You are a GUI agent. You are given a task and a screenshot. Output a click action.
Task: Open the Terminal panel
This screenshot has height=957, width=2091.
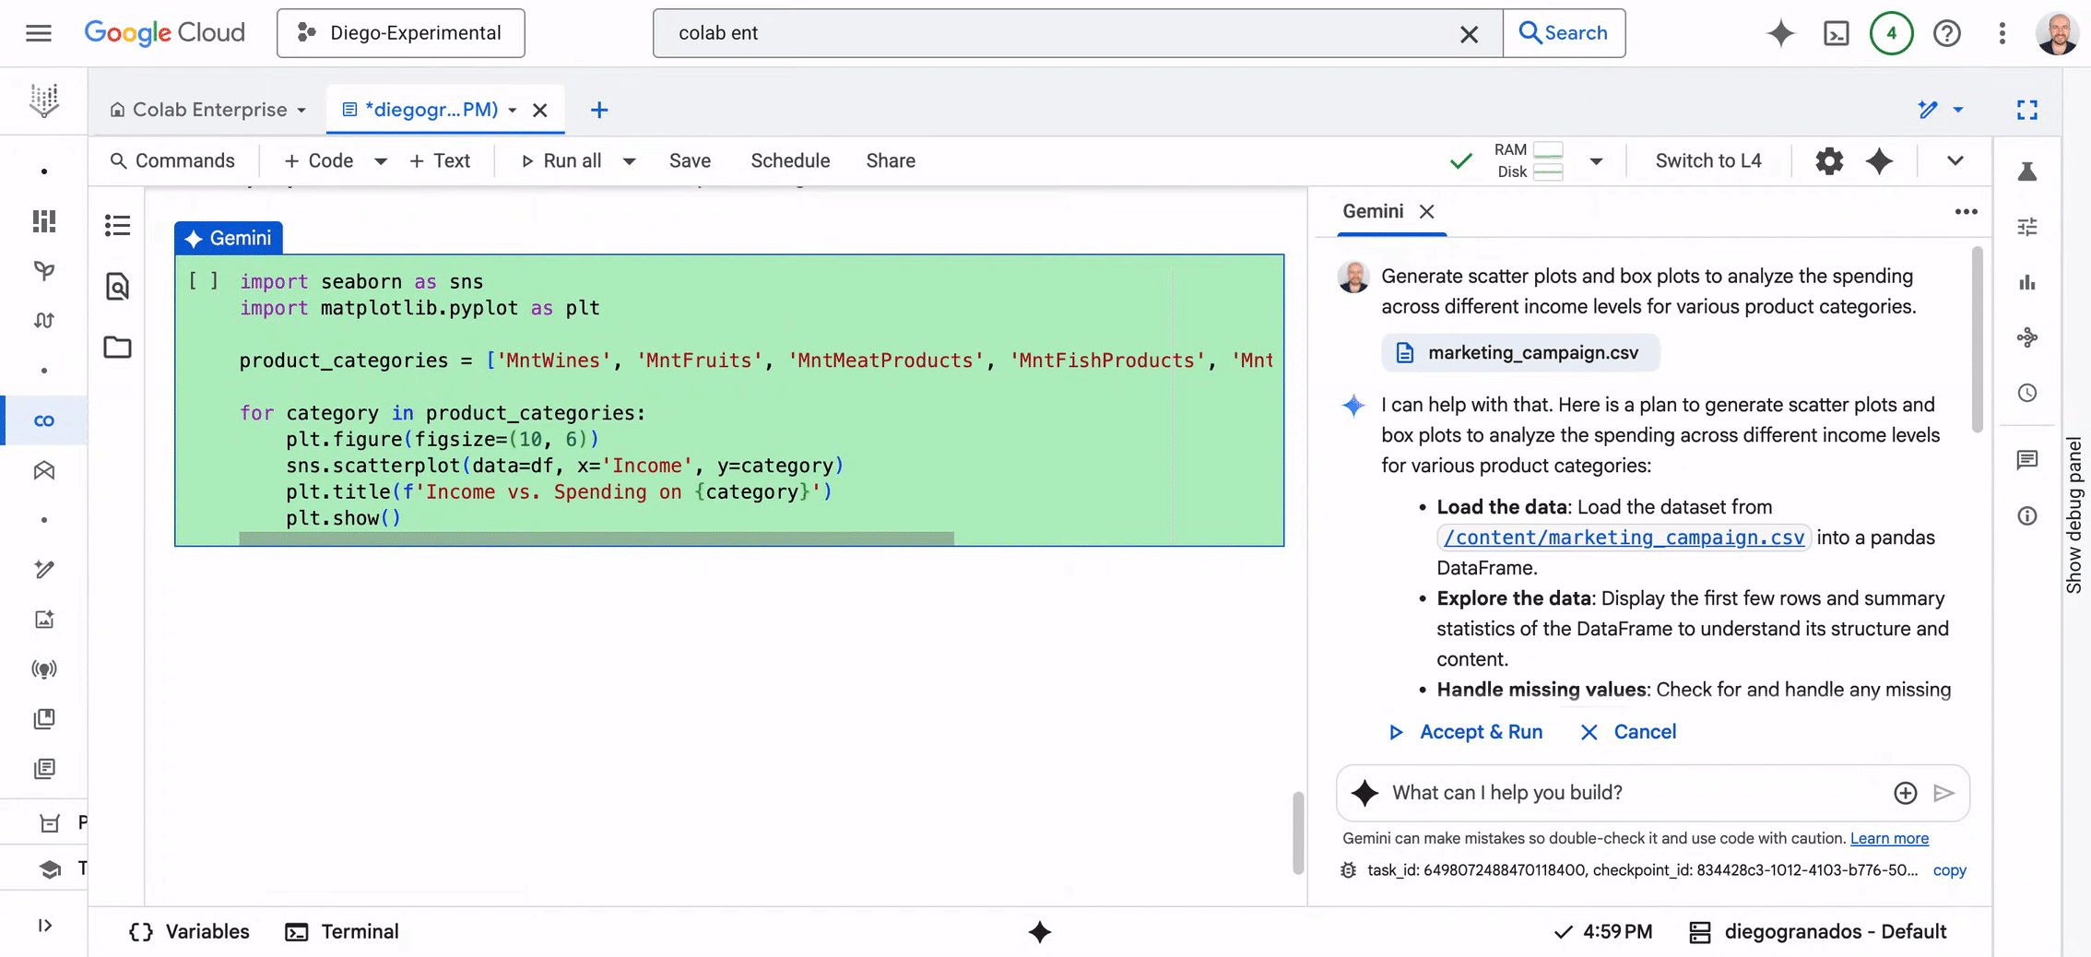tap(342, 932)
